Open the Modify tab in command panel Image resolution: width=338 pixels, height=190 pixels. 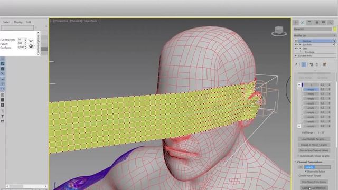point(303,22)
